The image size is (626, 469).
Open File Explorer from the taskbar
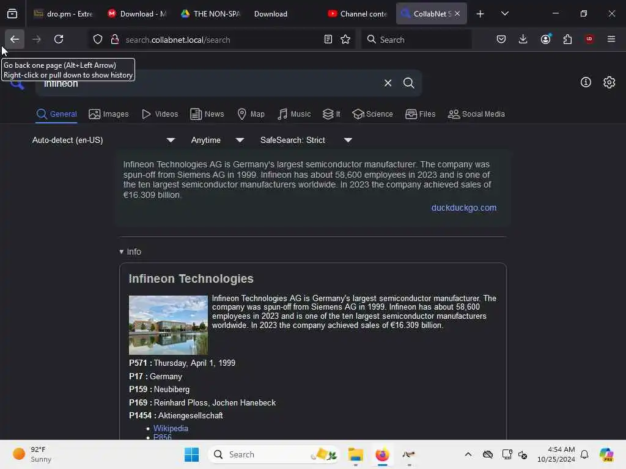tap(355, 454)
